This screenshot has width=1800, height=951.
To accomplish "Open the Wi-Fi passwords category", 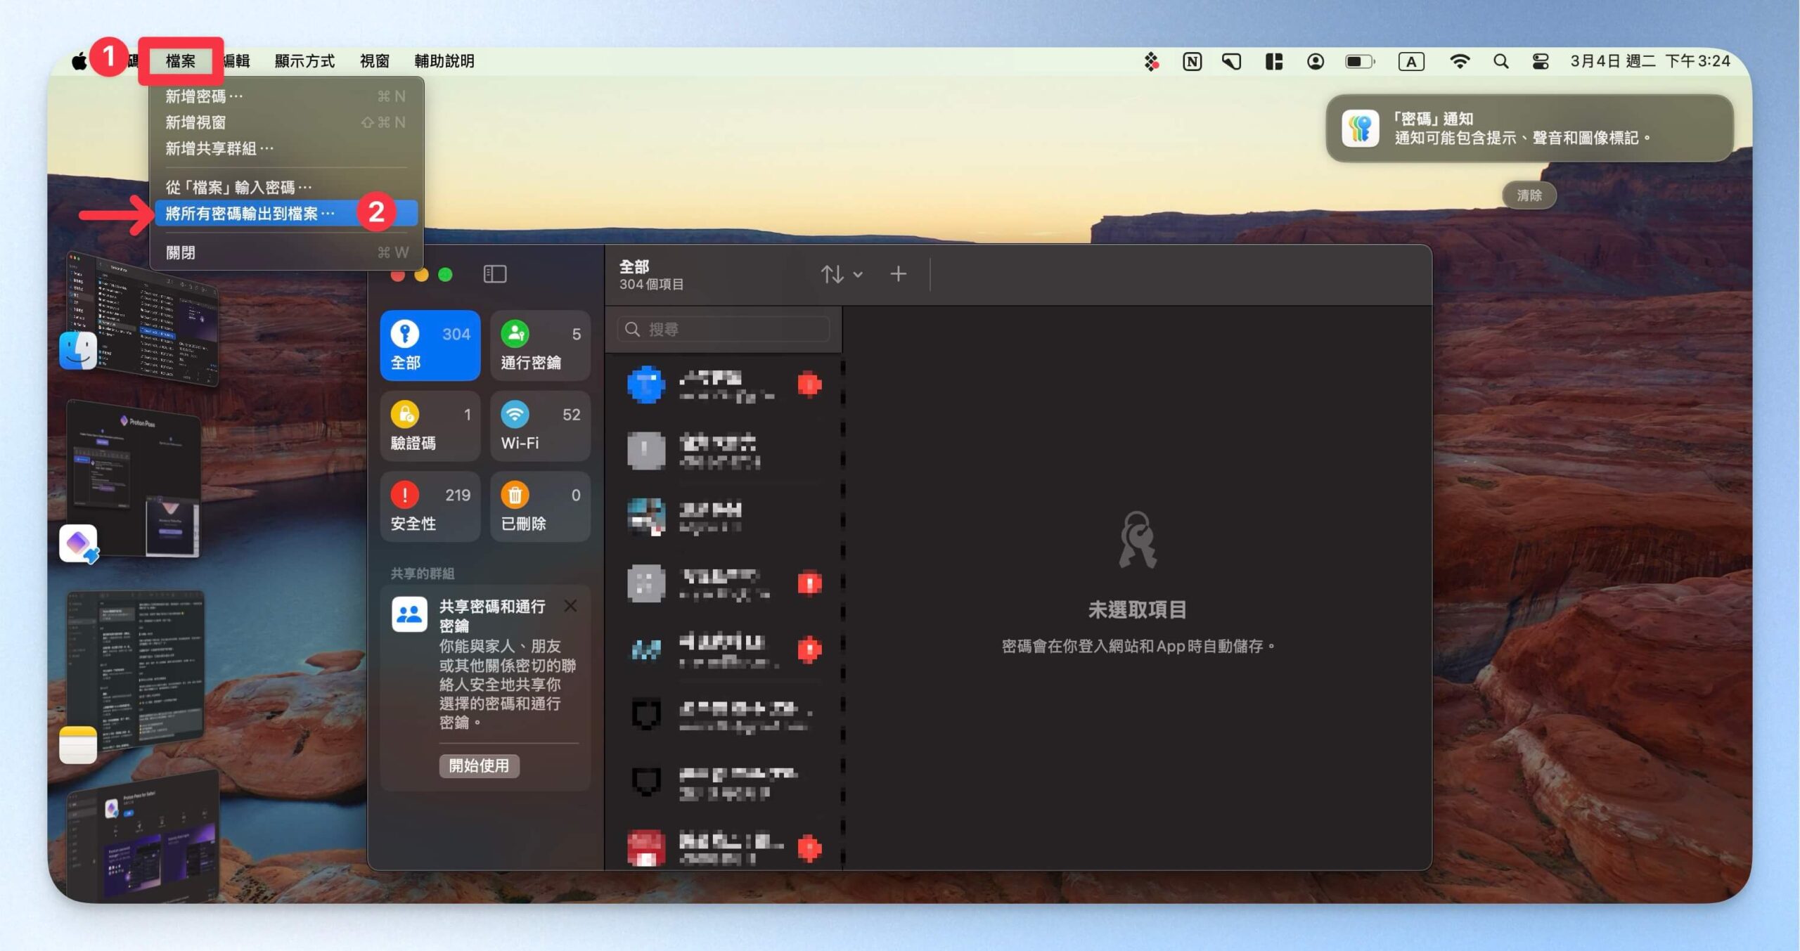I will coord(540,426).
